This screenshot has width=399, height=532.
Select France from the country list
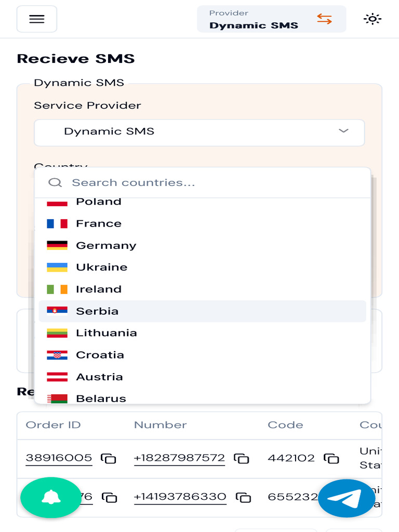(x=202, y=223)
